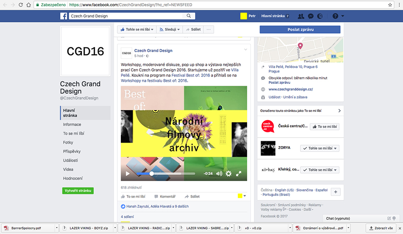Reload the page in browser
403x234 pixels.
pyautogui.click(x=21, y=4)
